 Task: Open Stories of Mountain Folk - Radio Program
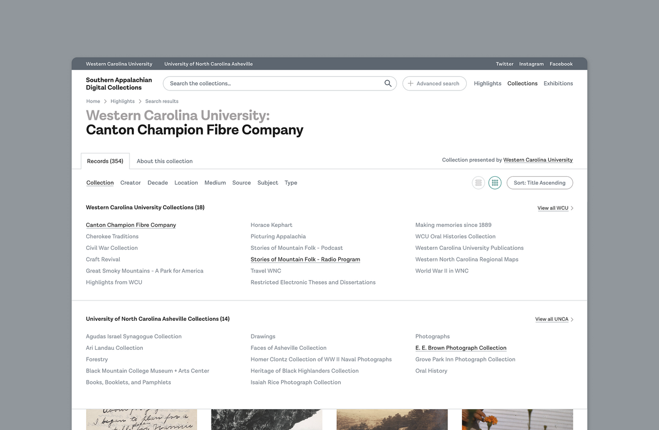pyautogui.click(x=305, y=259)
